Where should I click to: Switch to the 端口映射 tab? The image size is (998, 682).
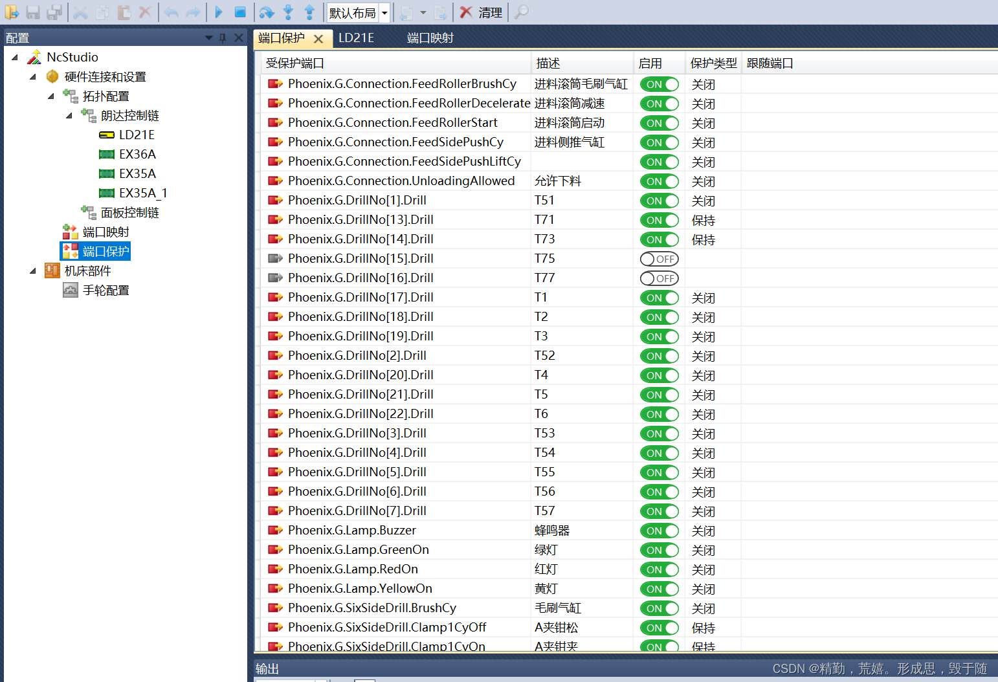click(x=430, y=38)
